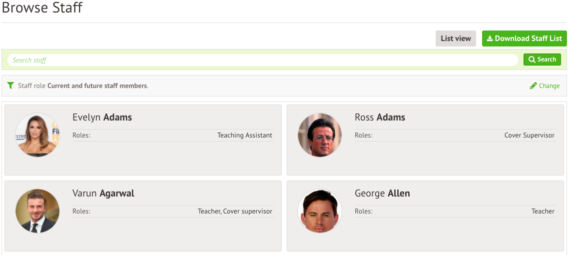
Task: Open Evelyn Adams name link
Action: pos(102,117)
